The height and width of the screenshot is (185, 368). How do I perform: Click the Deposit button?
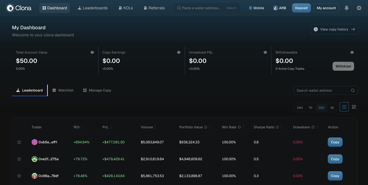click(301, 8)
